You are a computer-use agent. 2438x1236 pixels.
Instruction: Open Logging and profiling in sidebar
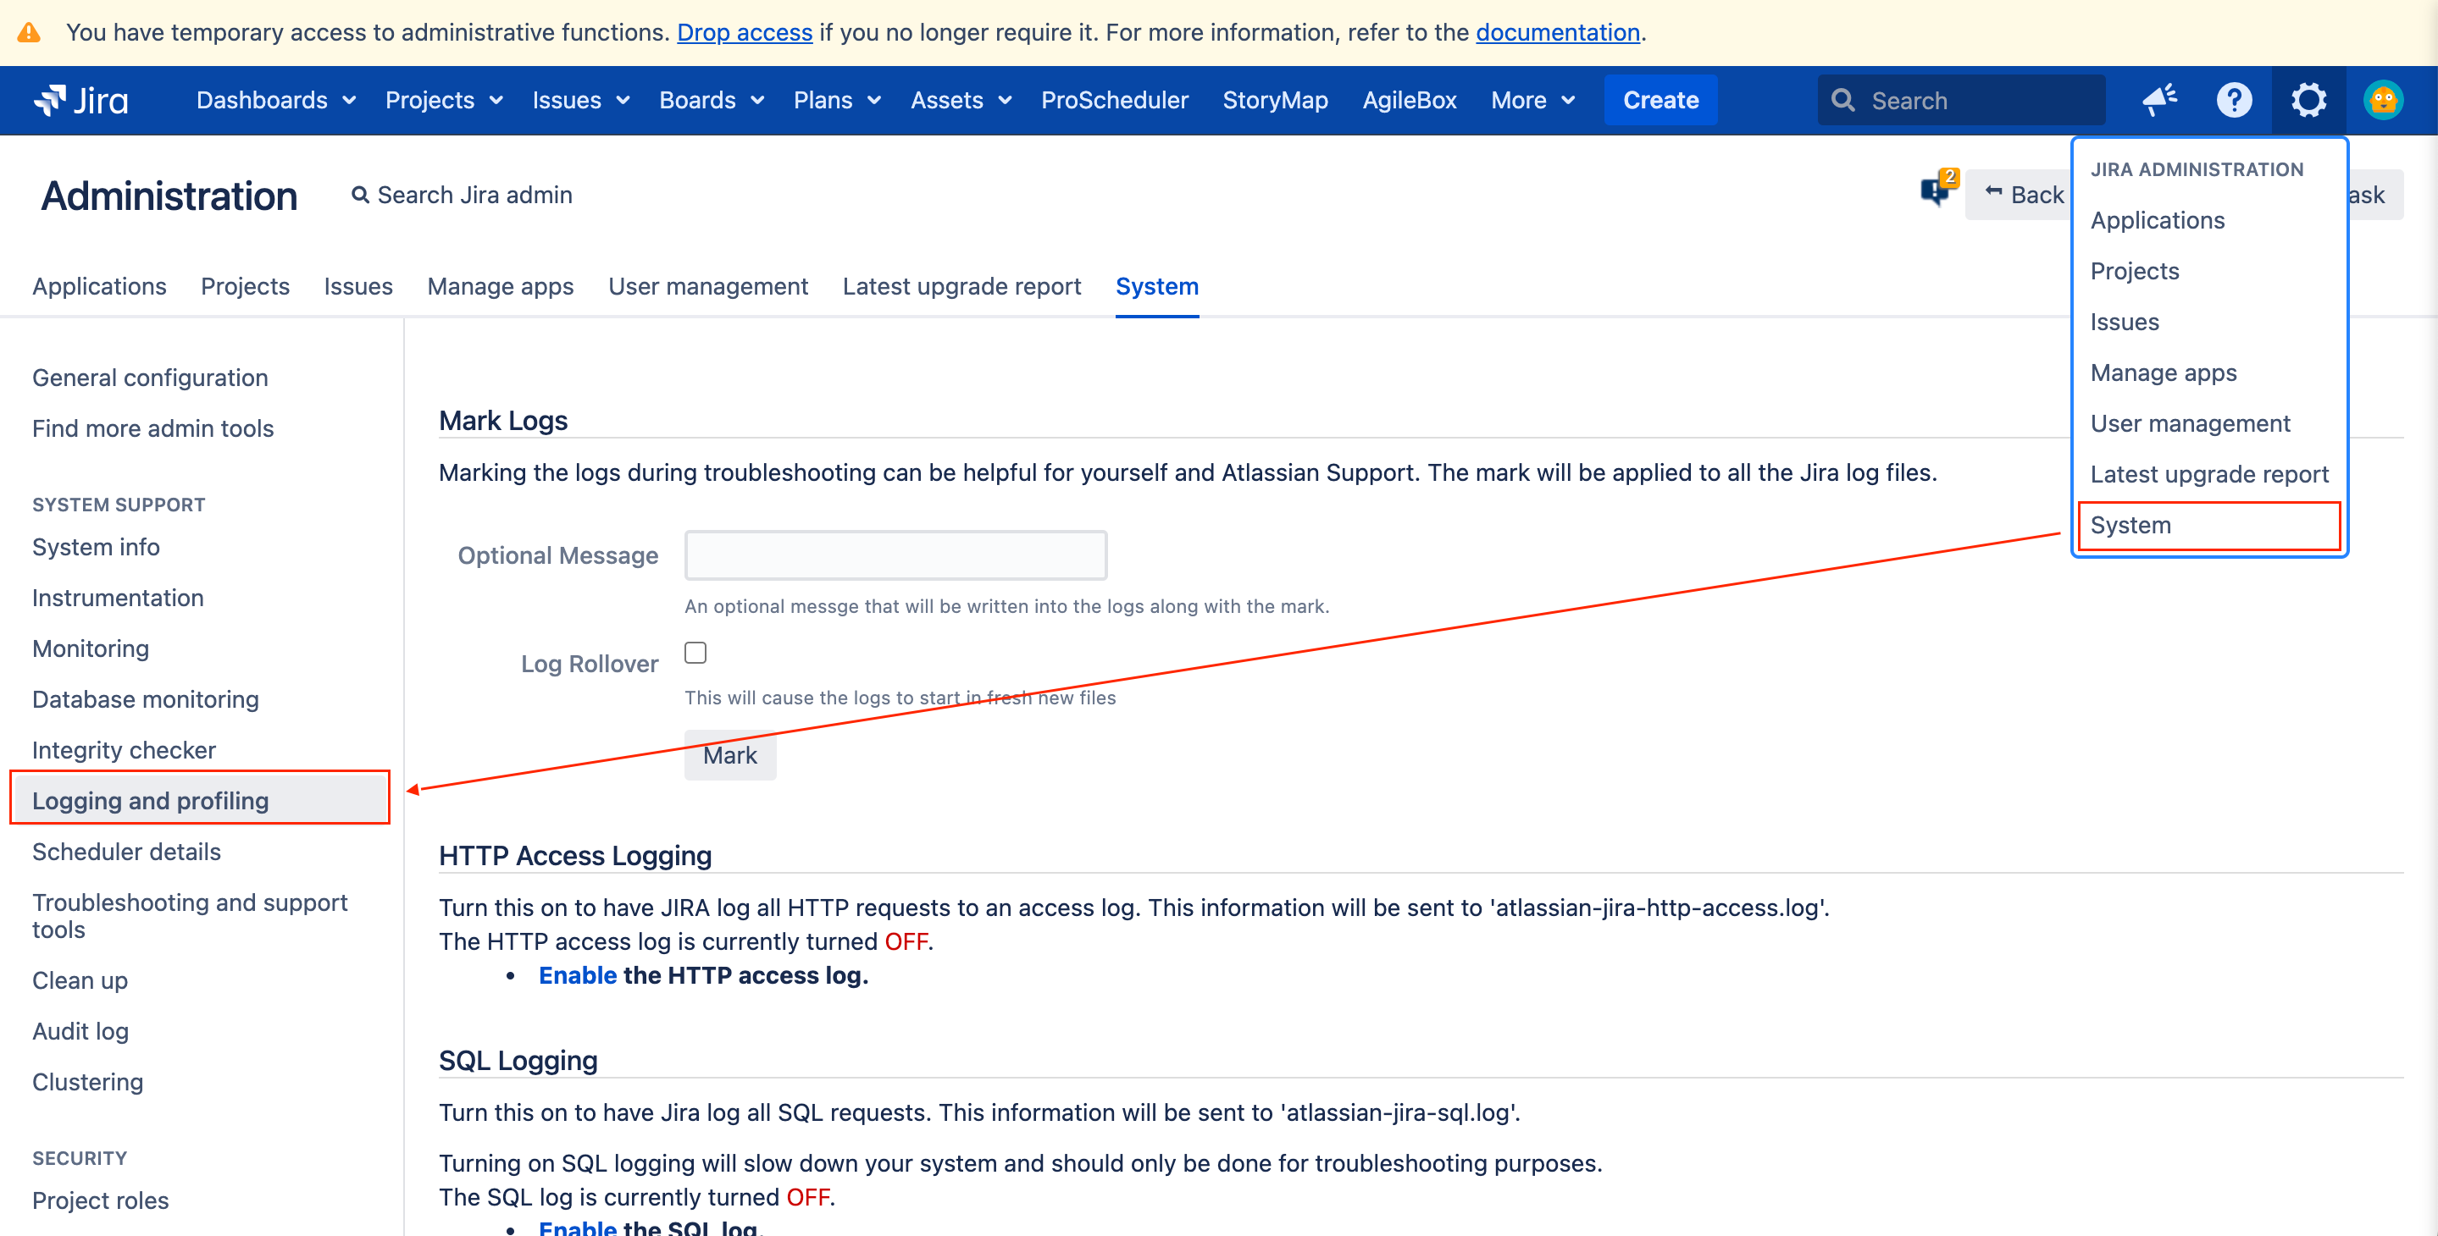tap(151, 800)
